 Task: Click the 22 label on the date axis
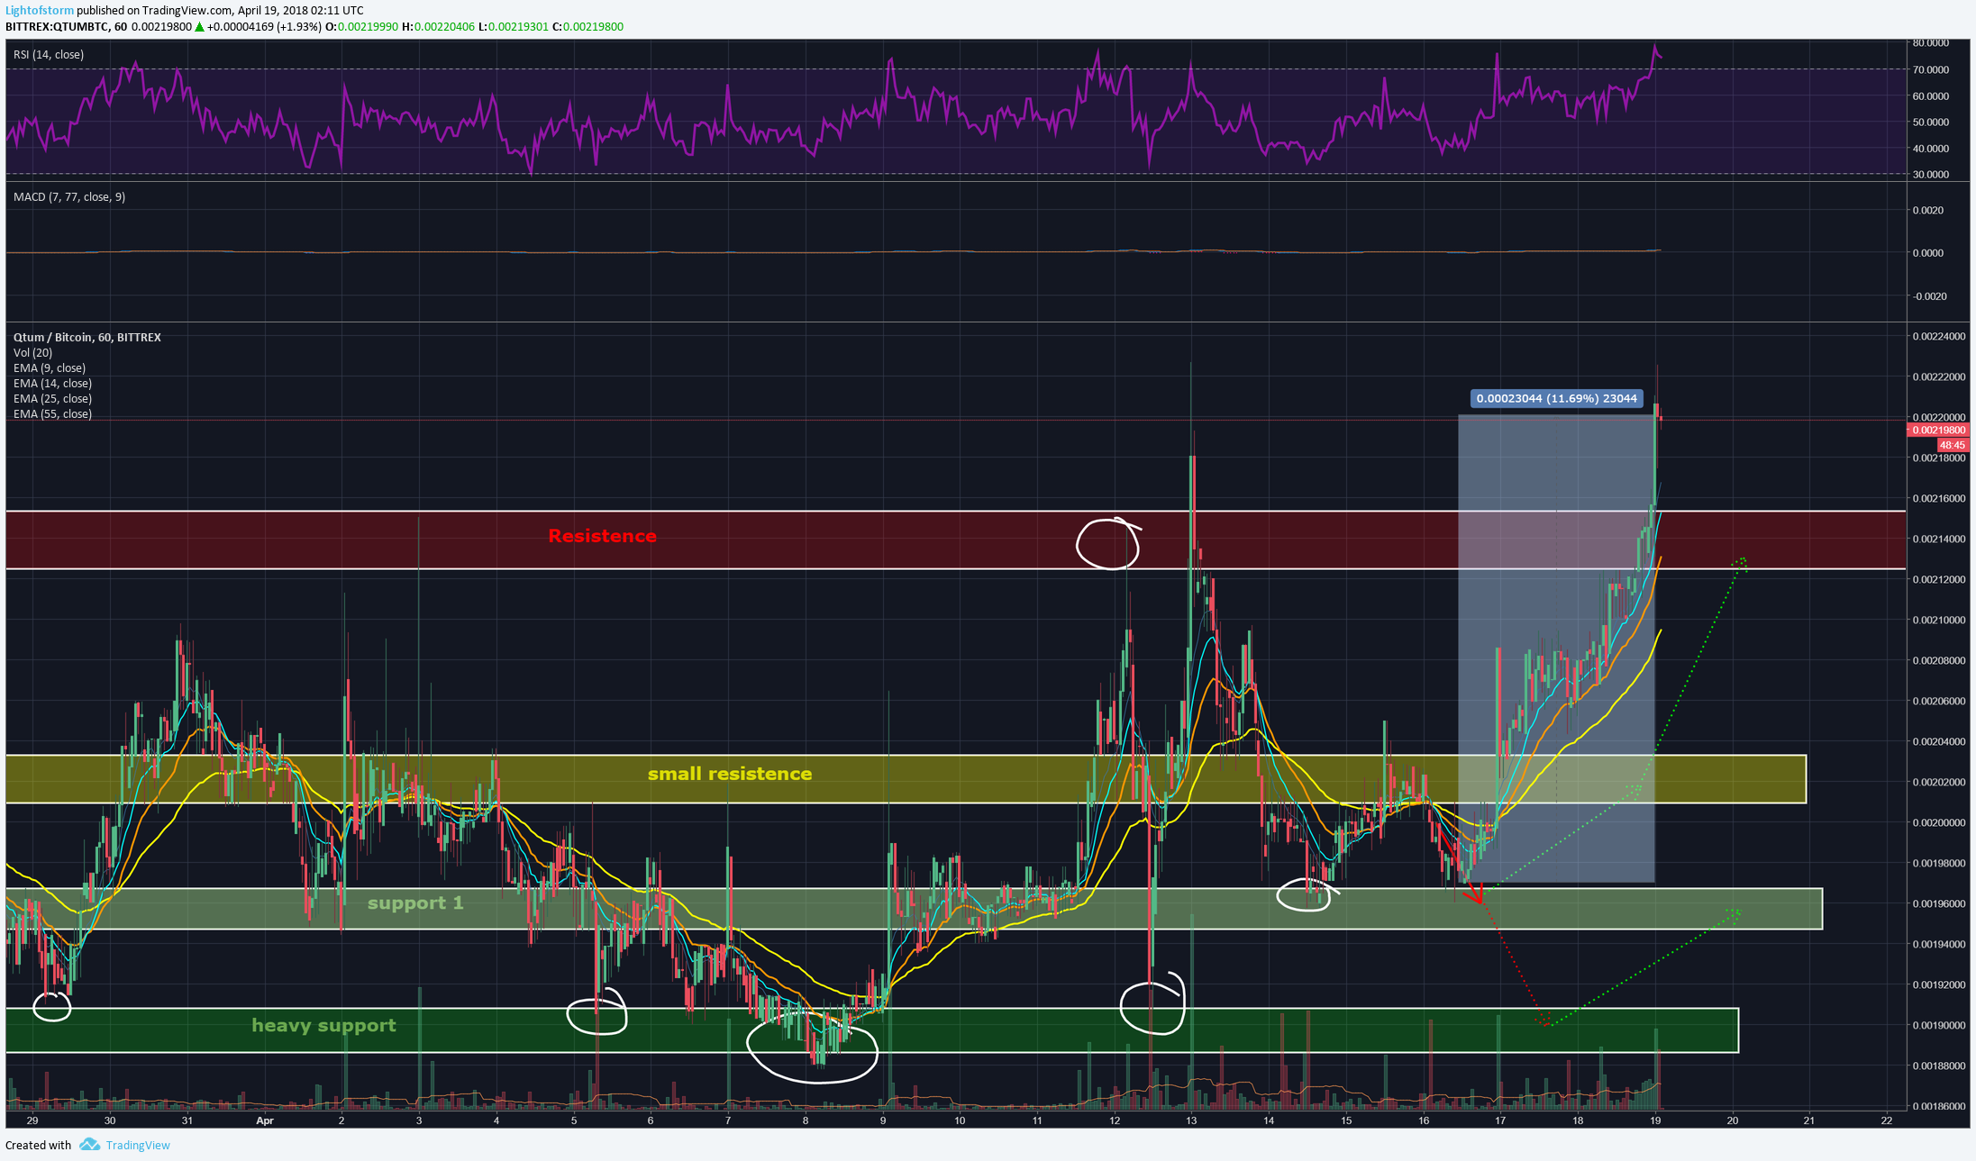(1887, 1120)
